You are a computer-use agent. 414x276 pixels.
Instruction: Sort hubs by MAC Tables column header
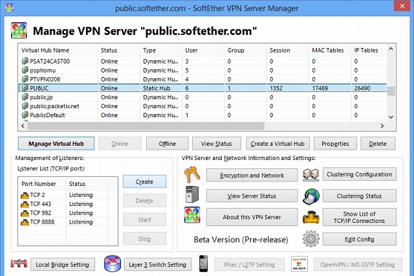tap(329, 51)
